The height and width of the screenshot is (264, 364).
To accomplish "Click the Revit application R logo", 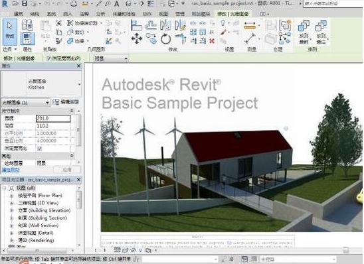I will [x=5, y=3].
